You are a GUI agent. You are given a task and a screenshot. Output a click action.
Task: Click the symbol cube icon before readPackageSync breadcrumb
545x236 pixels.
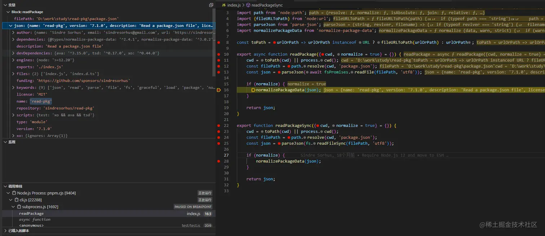click(x=248, y=5)
